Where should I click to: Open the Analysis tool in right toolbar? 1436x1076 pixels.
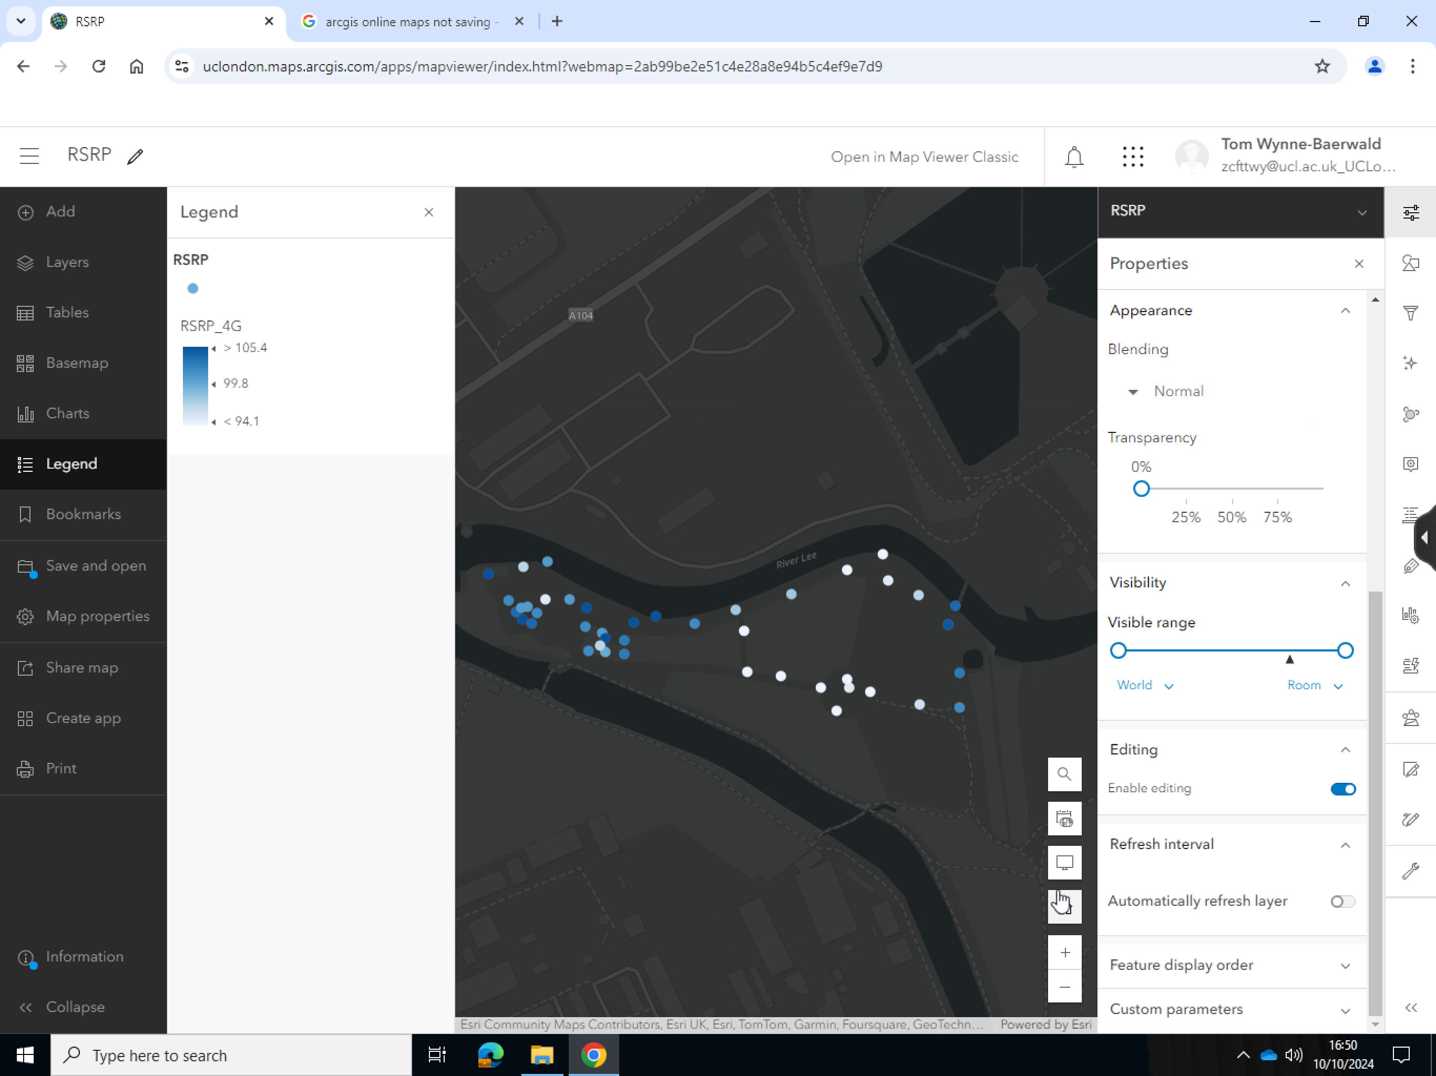1410,718
